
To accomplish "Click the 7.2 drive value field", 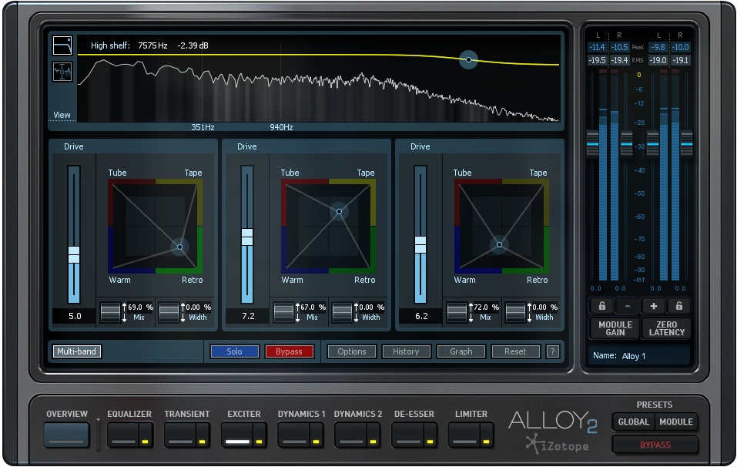I will coord(248,316).
